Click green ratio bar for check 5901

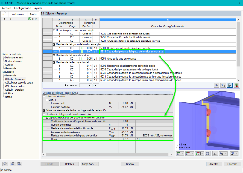(82, 48)
